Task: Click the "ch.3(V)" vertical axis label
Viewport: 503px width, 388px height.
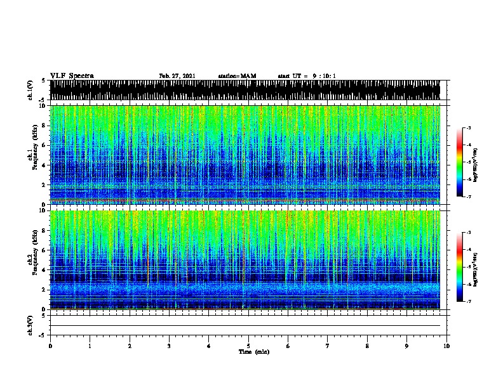Action: (x=30, y=325)
